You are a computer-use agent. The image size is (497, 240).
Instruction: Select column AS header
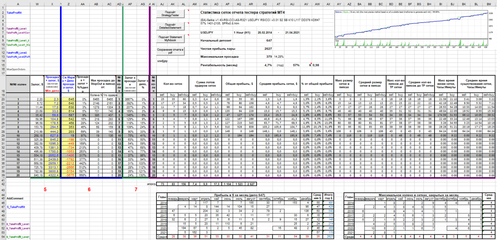(265, 5)
